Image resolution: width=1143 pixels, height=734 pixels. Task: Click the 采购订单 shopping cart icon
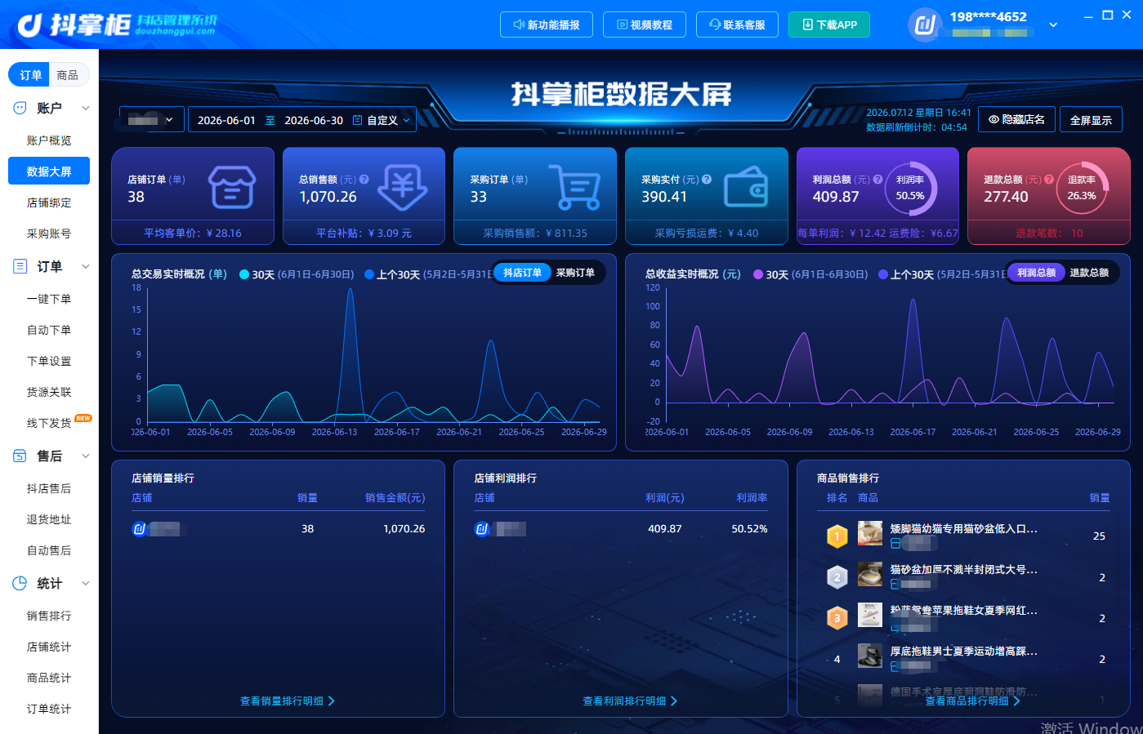(x=574, y=187)
